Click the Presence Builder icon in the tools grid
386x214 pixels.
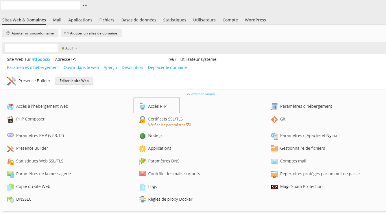coord(10,149)
